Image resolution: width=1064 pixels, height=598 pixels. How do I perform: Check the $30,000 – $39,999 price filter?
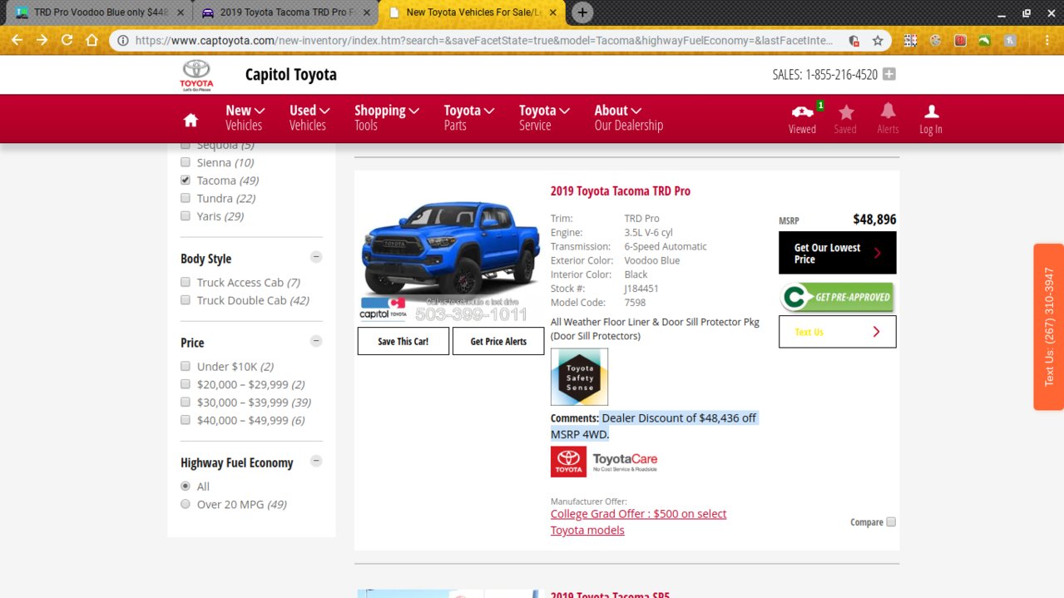tap(186, 402)
